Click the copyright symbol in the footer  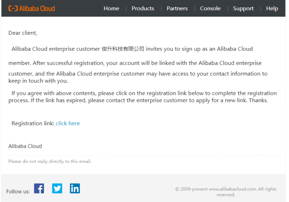(x=177, y=189)
